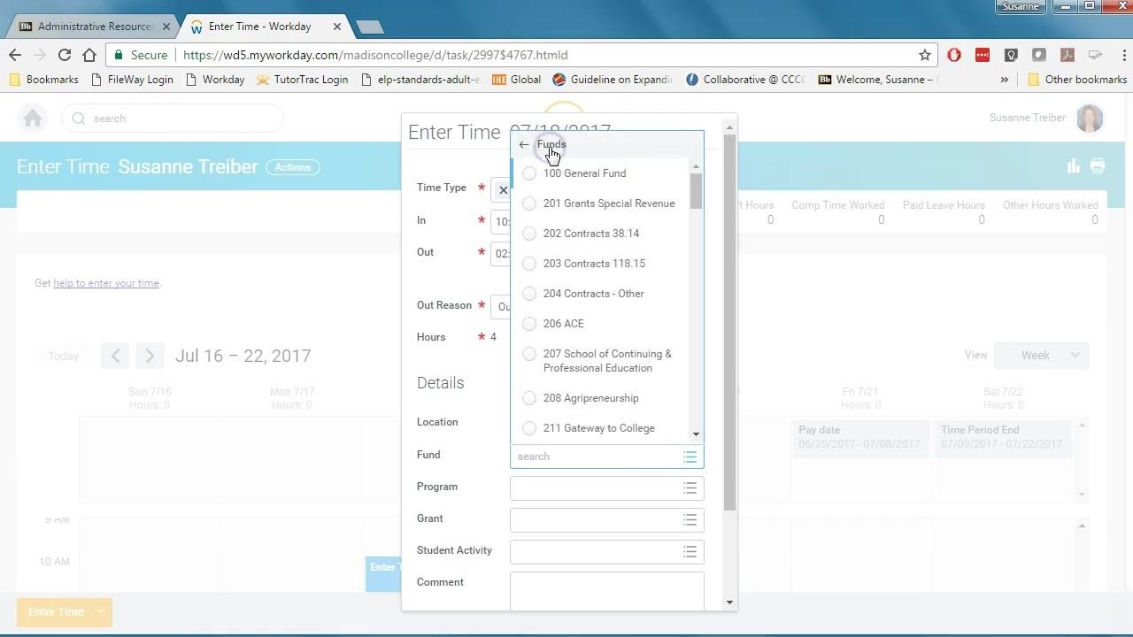Open the browser home page
1133x637 pixels.
pyautogui.click(x=89, y=55)
